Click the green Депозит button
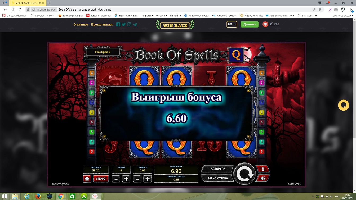Viewport: 356px width, 200px height. 249,24
